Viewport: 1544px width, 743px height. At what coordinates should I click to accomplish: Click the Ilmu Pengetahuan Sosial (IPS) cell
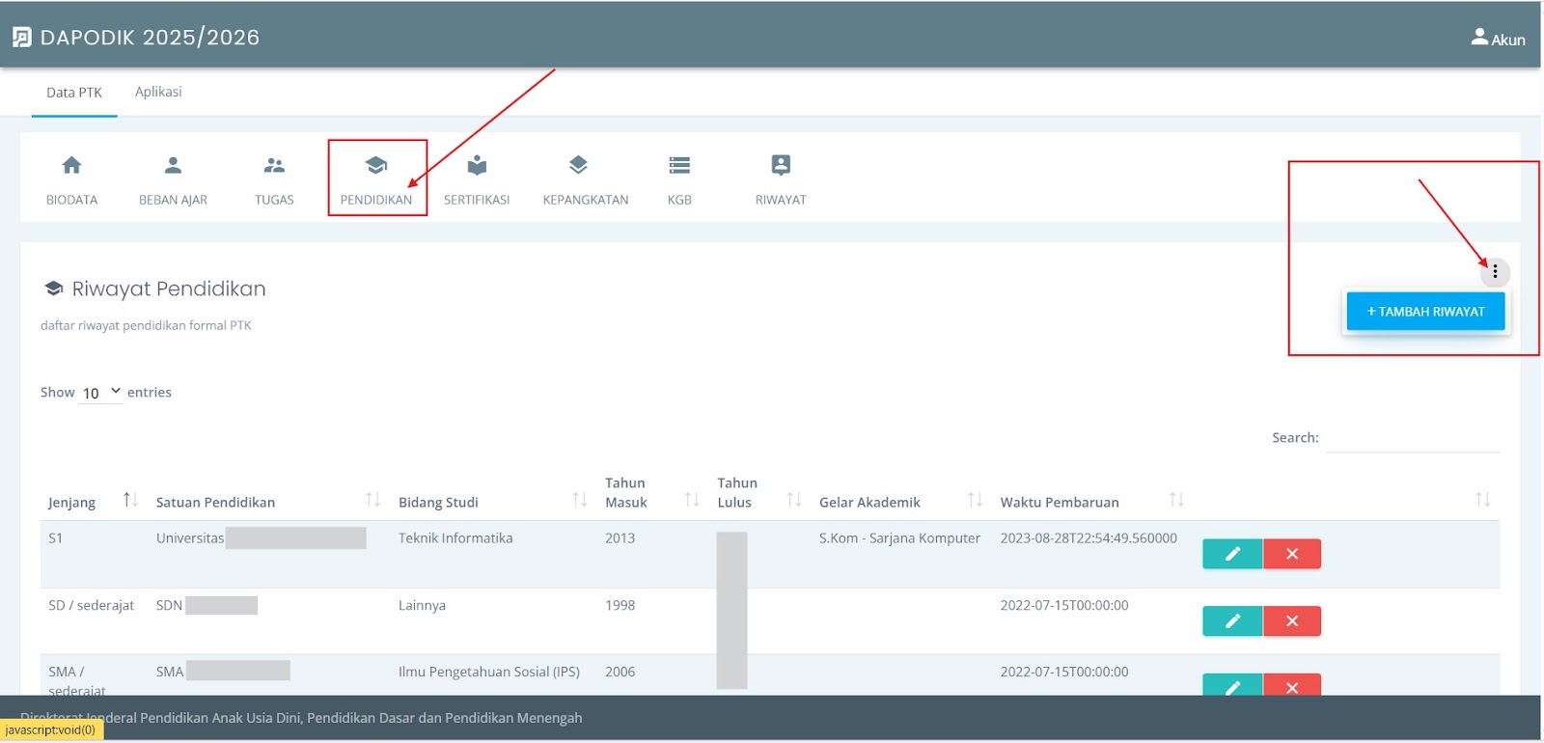tap(489, 672)
